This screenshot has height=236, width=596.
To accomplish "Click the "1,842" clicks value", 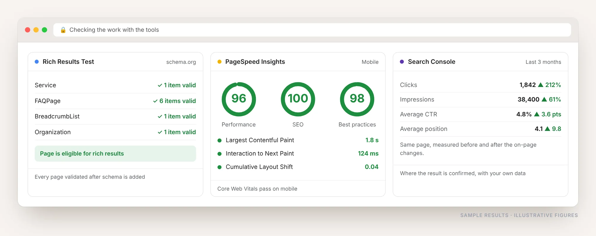I will coord(528,85).
